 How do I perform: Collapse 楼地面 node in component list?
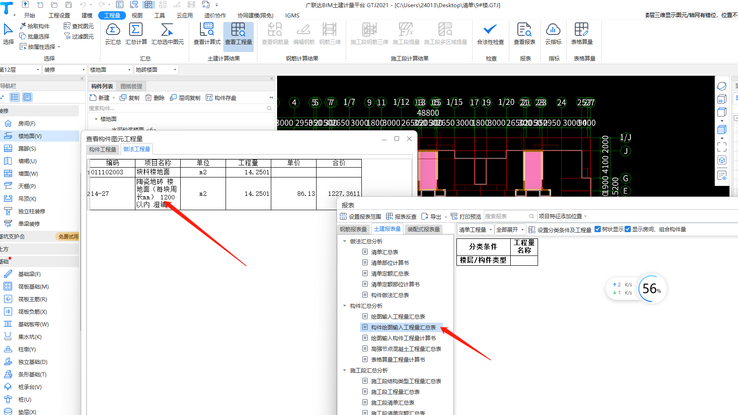pyautogui.click(x=96, y=119)
